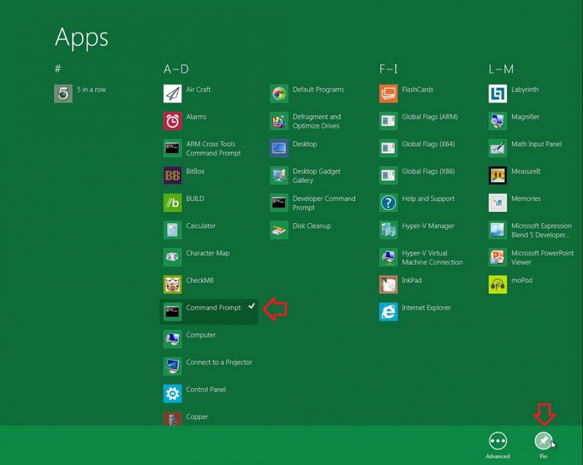Launch the CheckM8 game icon
Viewport: 583px width, 465px height.
coord(173,285)
